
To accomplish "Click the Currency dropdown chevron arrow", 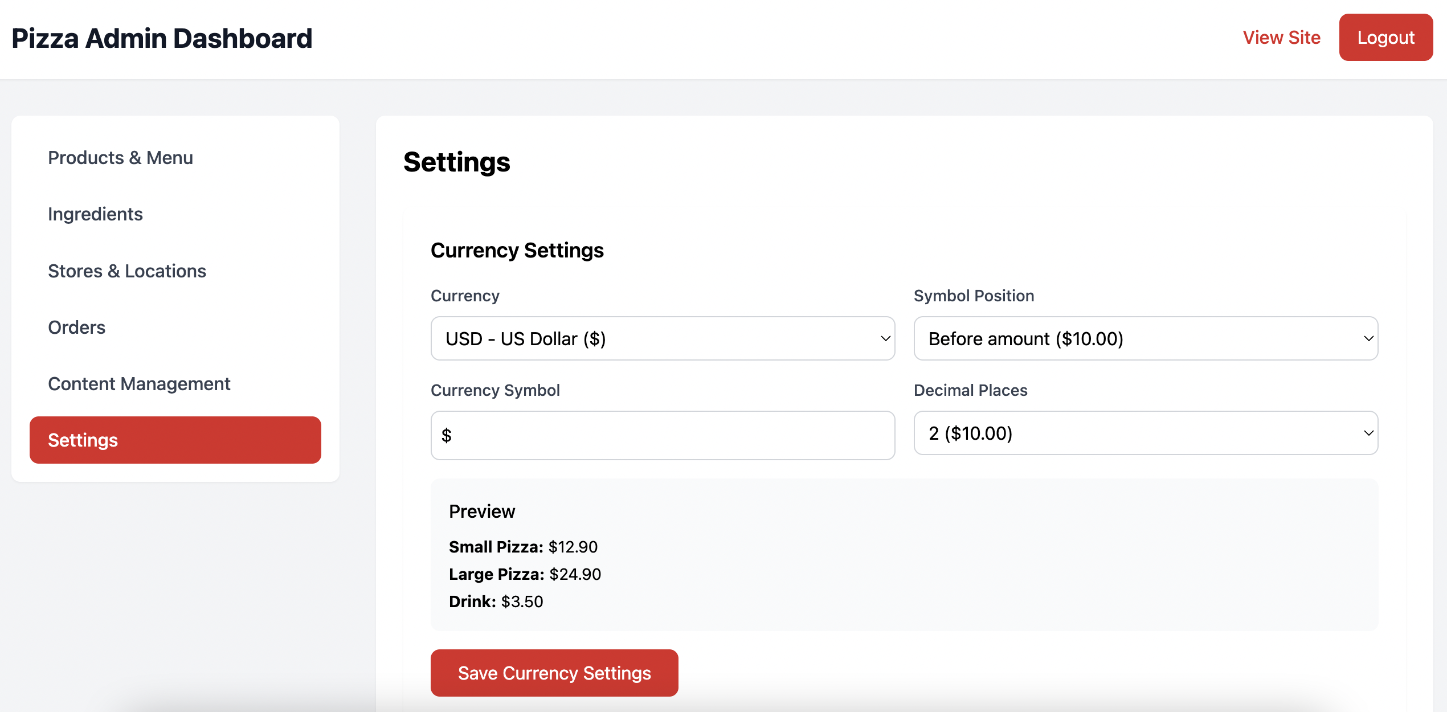I will click(x=885, y=338).
